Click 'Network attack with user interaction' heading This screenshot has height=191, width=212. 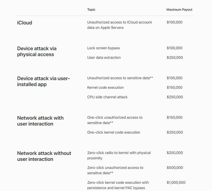click(40, 121)
